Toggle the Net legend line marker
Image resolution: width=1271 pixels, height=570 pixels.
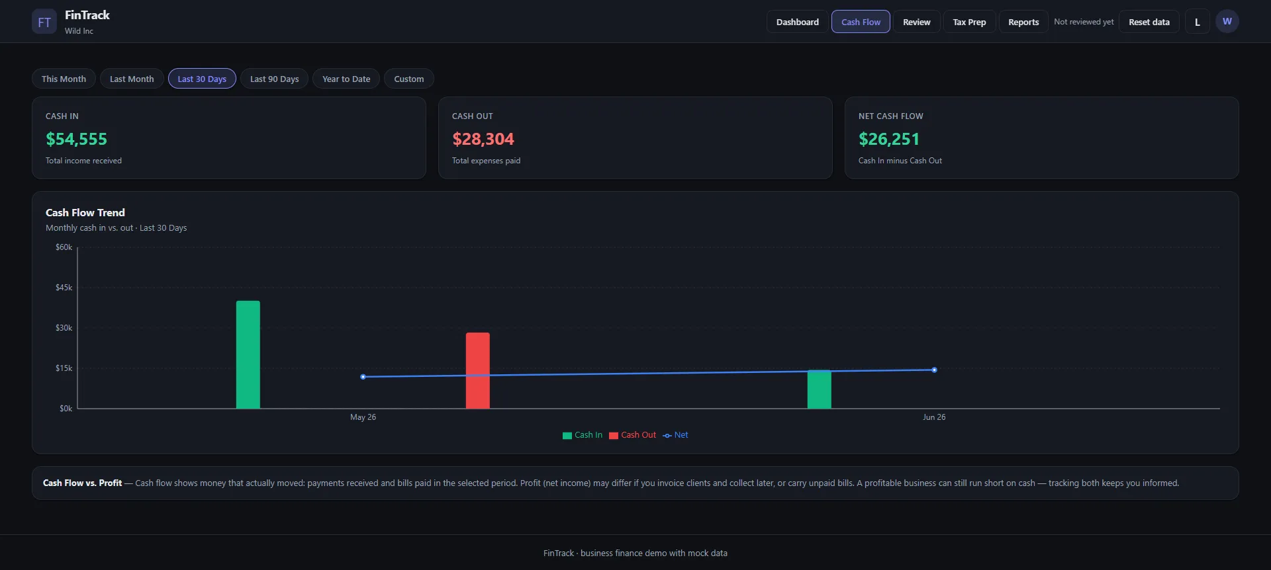tap(667, 435)
